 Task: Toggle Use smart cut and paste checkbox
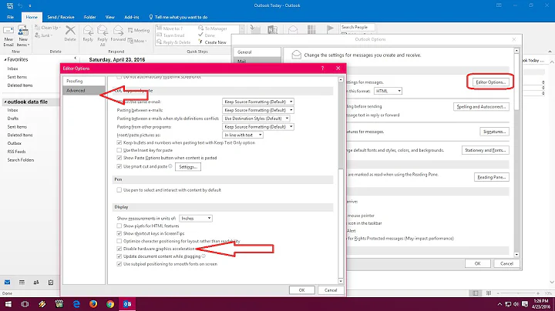click(x=119, y=166)
